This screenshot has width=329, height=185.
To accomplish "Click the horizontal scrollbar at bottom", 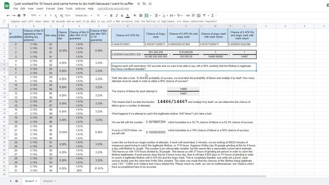I will (137, 176).
